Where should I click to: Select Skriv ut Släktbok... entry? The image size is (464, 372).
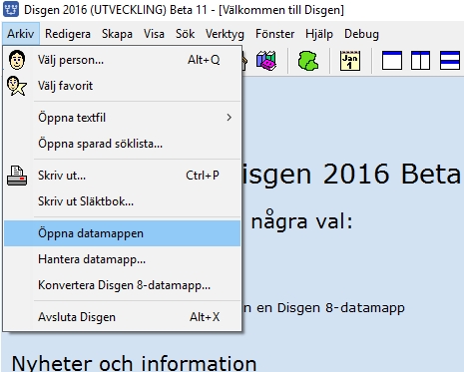[122, 201]
